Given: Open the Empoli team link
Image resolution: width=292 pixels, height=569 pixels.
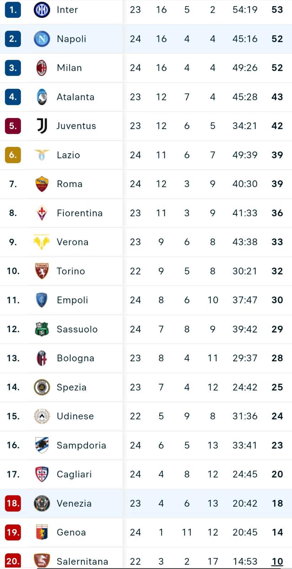Looking at the screenshot, I should [72, 300].
